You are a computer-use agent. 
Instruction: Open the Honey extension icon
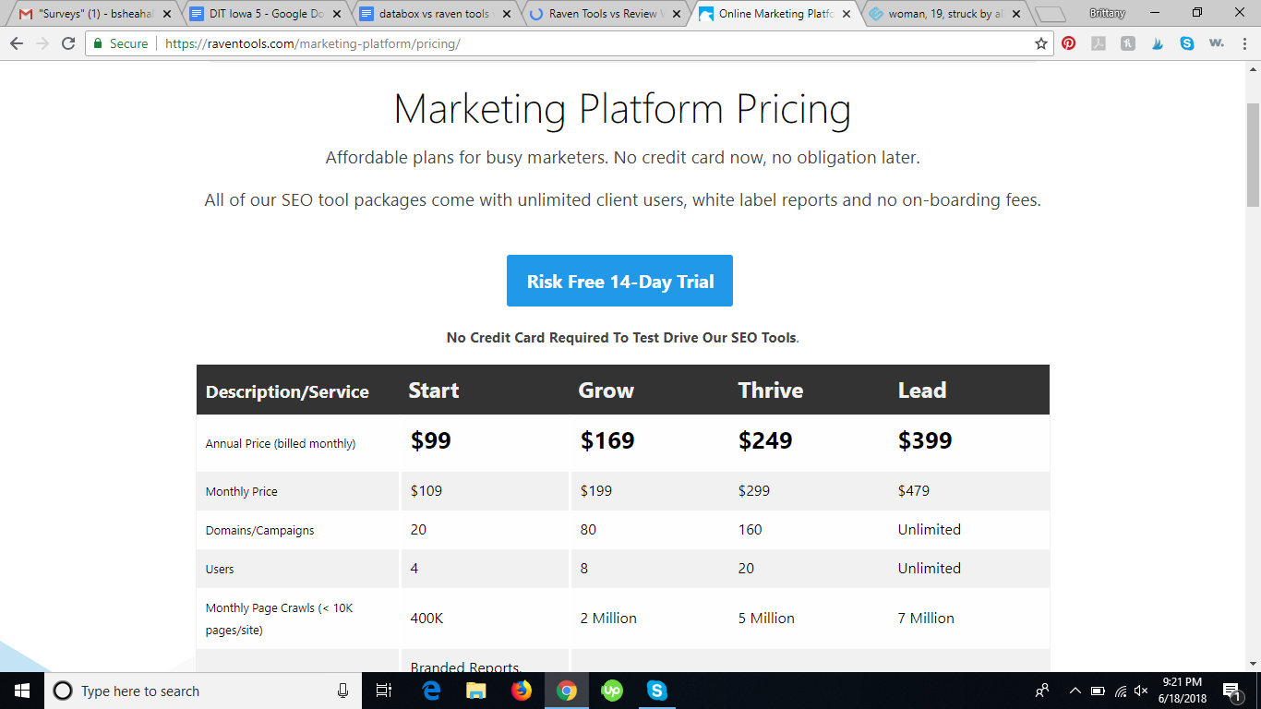[x=1128, y=43]
